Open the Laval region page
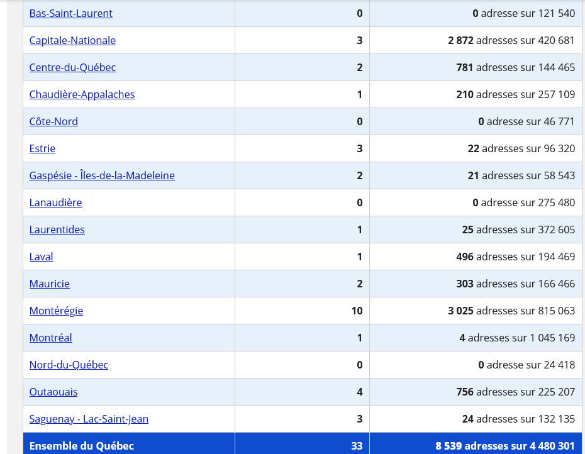 (41, 257)
